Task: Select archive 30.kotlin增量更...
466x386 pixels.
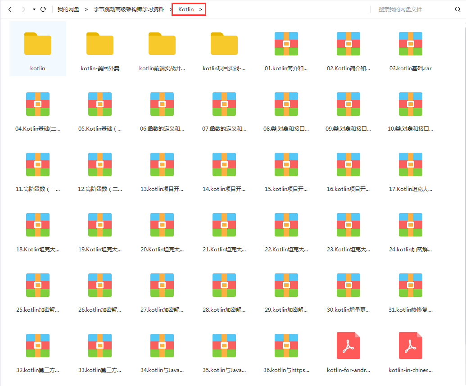Action: click(x=348, y=290)
